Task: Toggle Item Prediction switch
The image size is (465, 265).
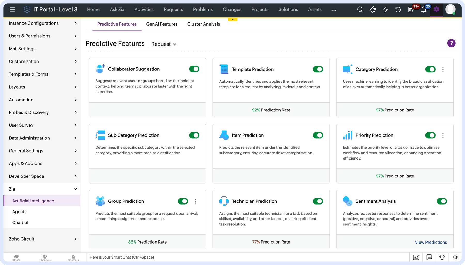Action: (x=318, y=135)
